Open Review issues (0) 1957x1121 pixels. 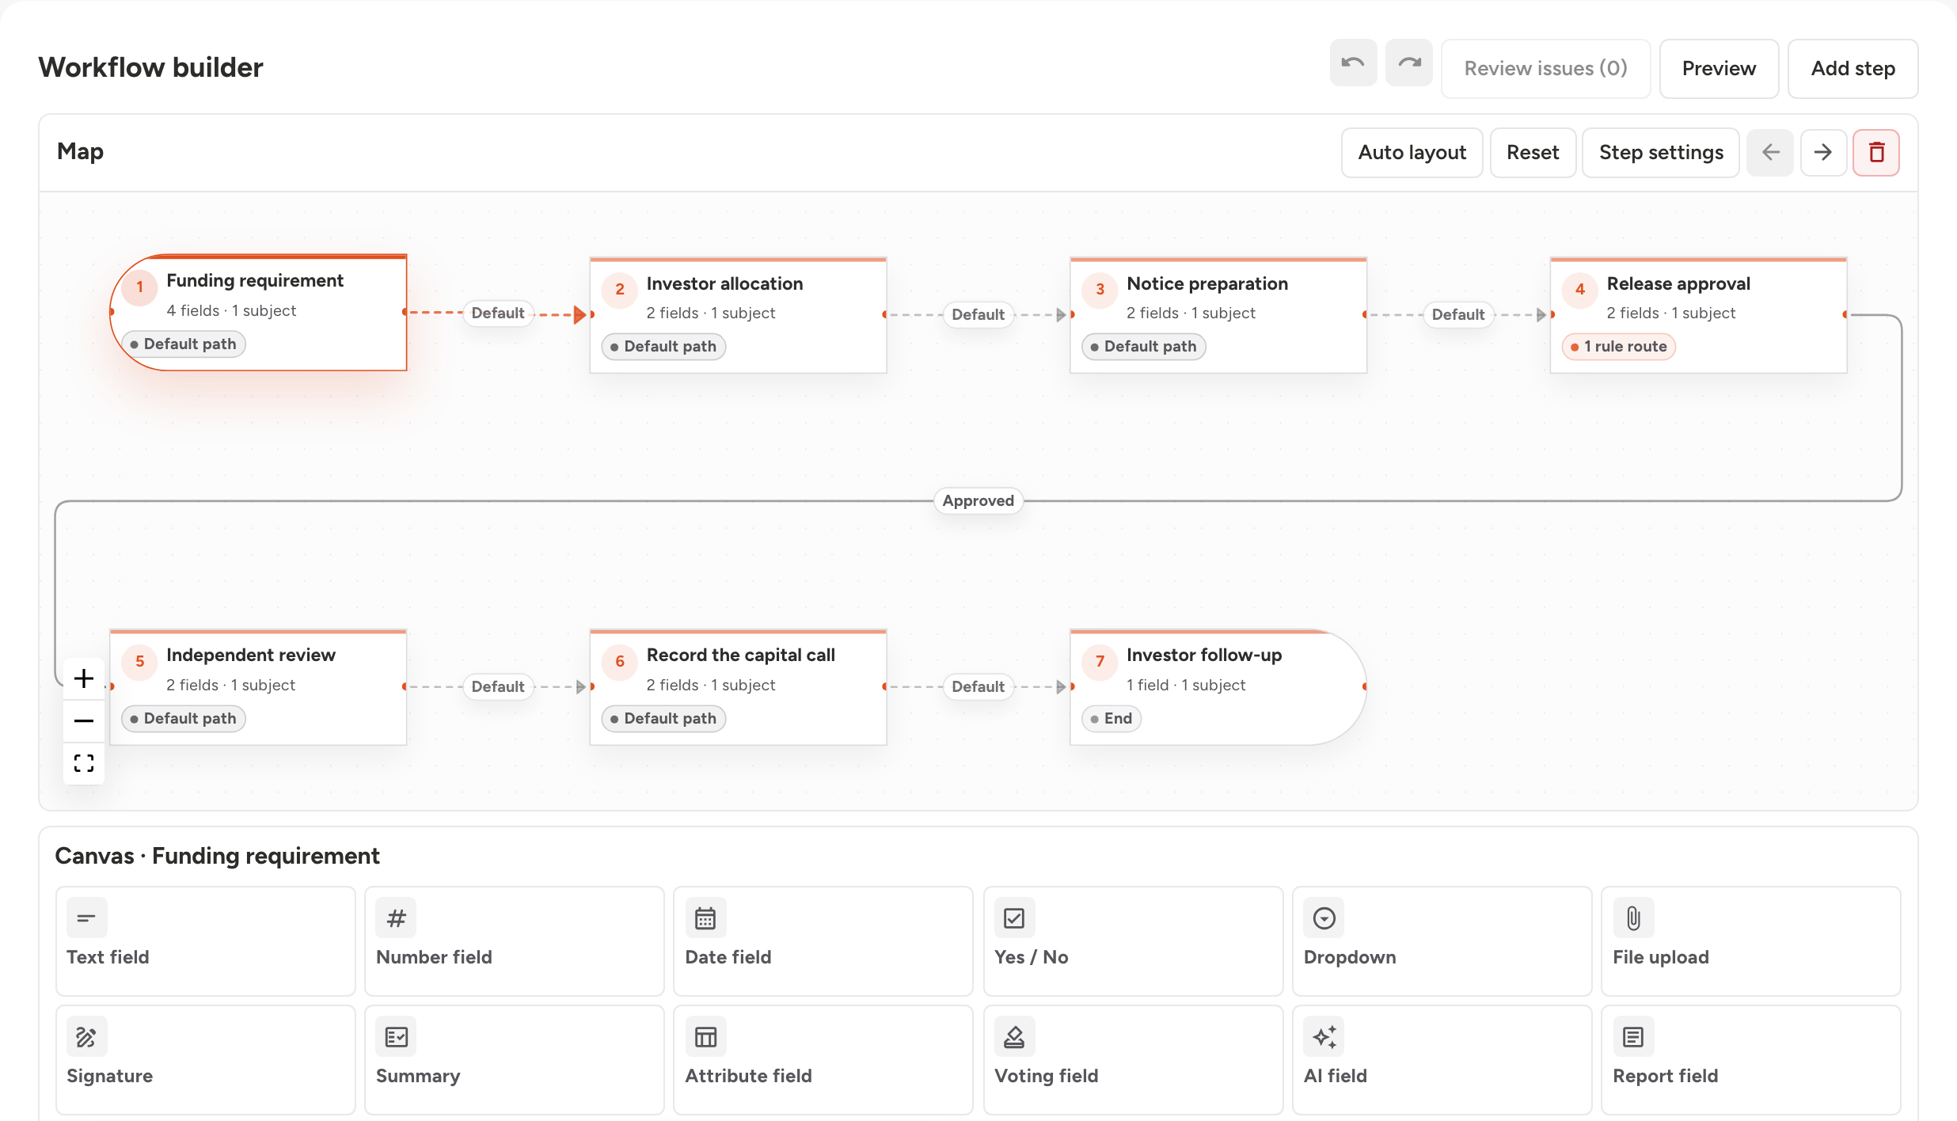point(1545,69)
